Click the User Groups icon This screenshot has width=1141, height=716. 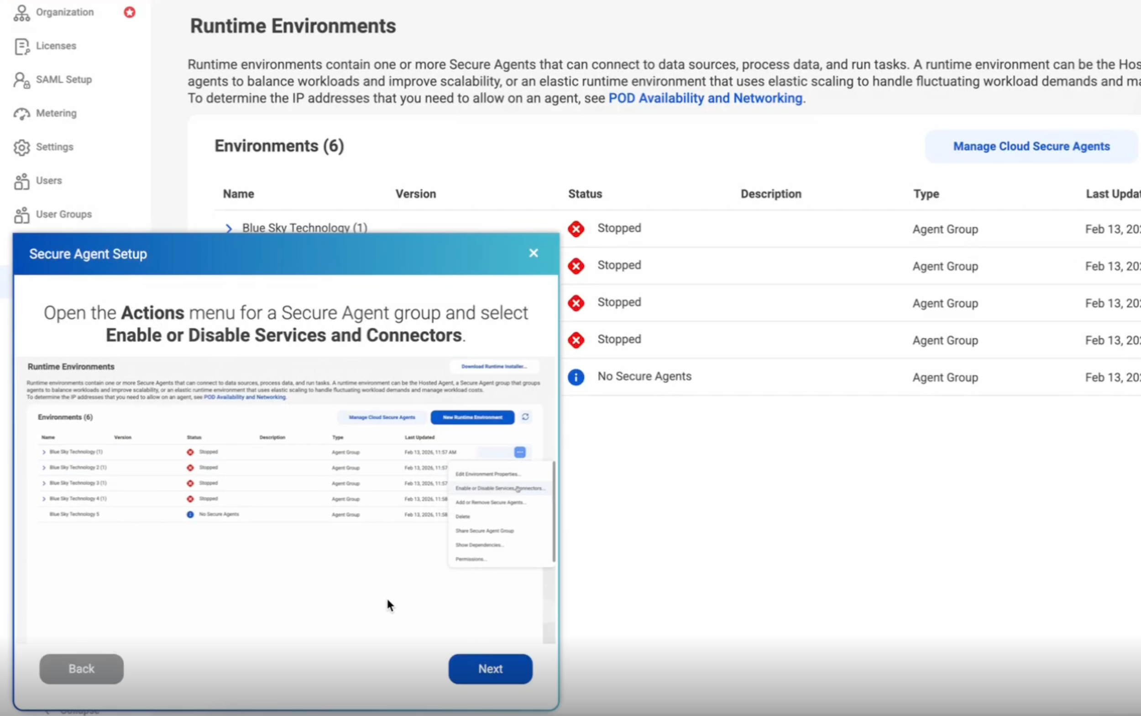tap(21, 215)
